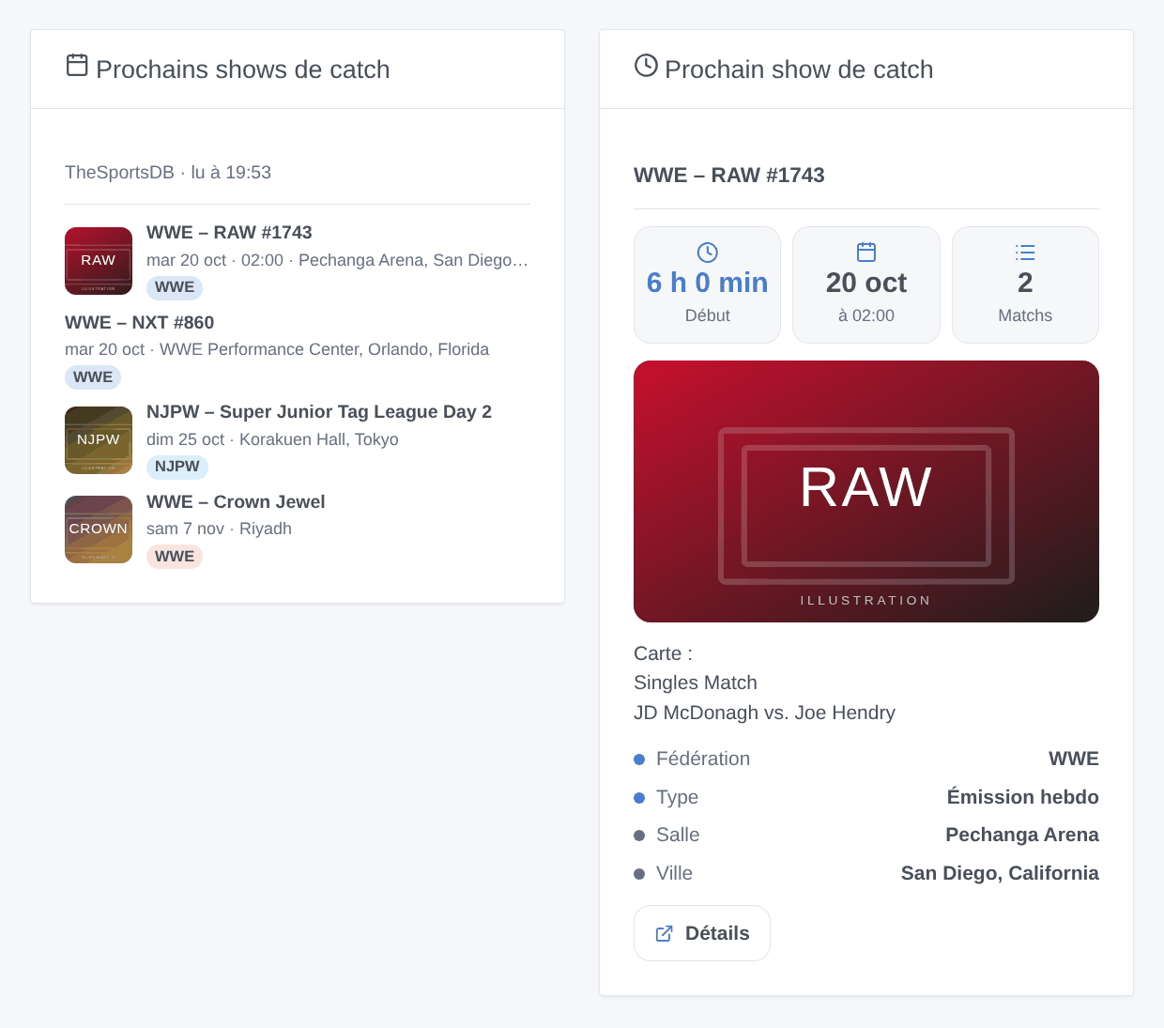Image resolution: width=1164 pixels, height=1028 pixels.
Task: Click the calendar icon above 20 oct
Action: [x=866, y=253]
